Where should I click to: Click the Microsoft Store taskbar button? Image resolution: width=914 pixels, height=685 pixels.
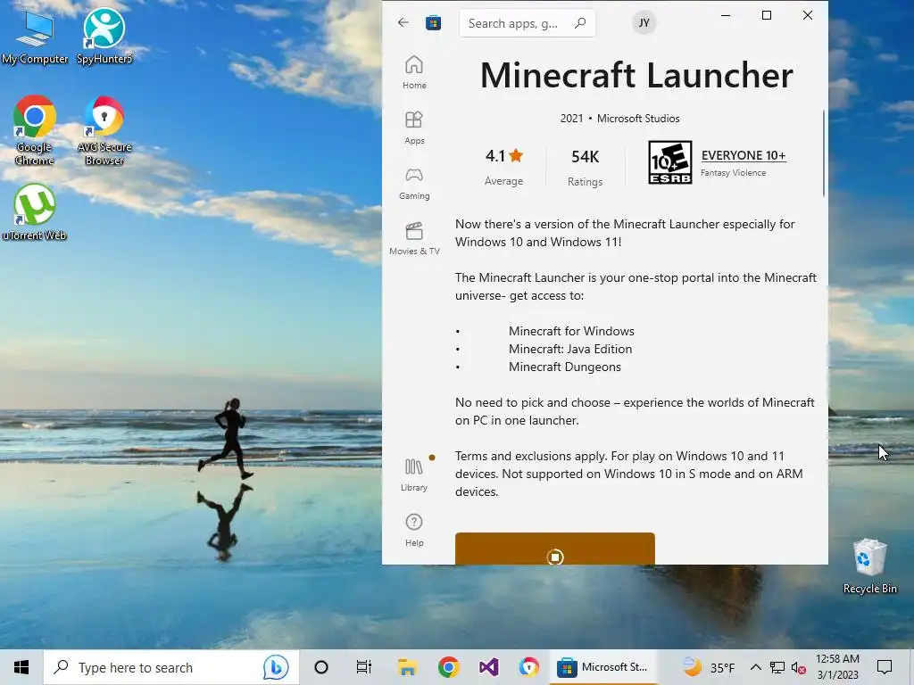tap(603, 667)
